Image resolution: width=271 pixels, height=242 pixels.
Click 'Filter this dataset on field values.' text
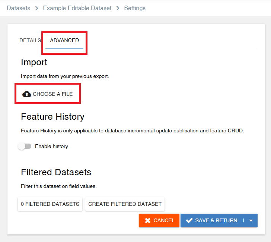click(59, 186)
